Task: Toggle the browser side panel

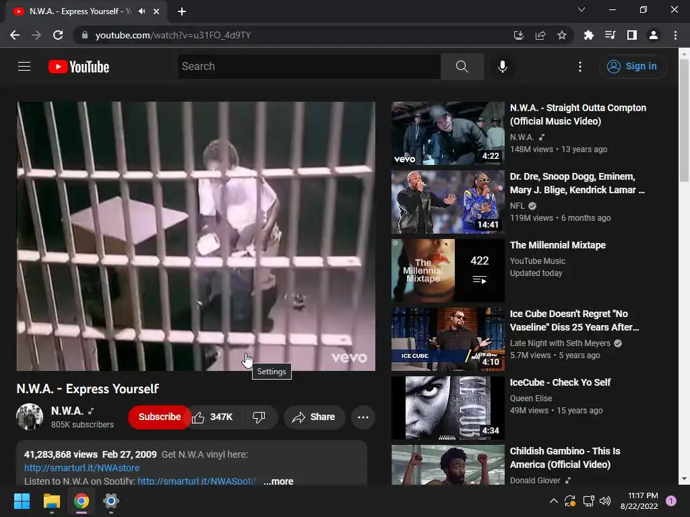Action: pos(632,35)
